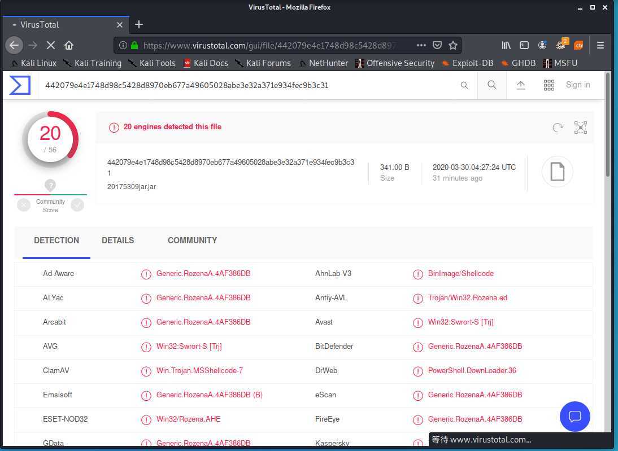618x451 pixels.
Task: Bookmark this page with the star icon
Action: coord(453,45)
